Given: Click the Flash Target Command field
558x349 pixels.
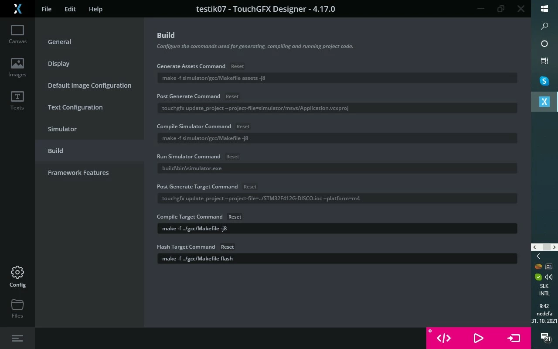Looking at the screenshot, I should point(337,259).
